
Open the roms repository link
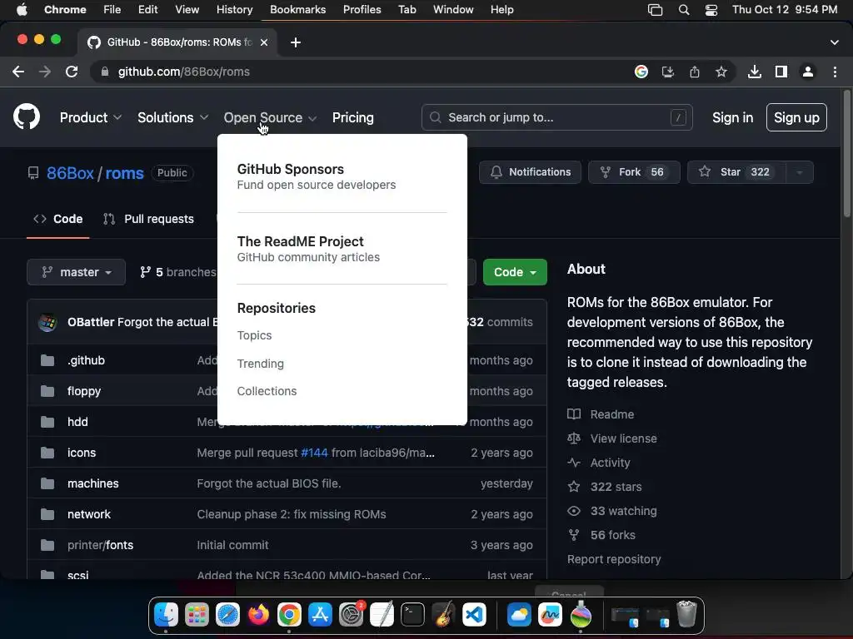pyautogui.click(x=124, y=173)
